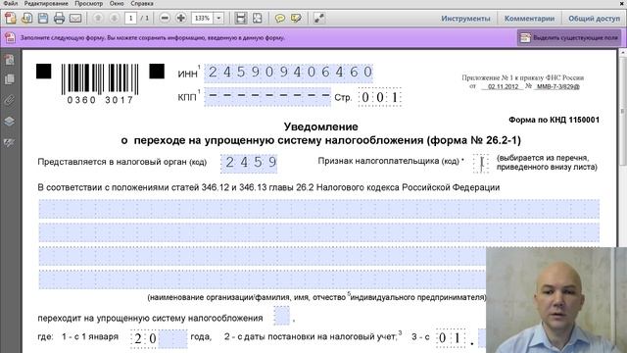This screenshot has height=353, width=627.
Task: Open the Инструменты pane
Action: (465, 19)
